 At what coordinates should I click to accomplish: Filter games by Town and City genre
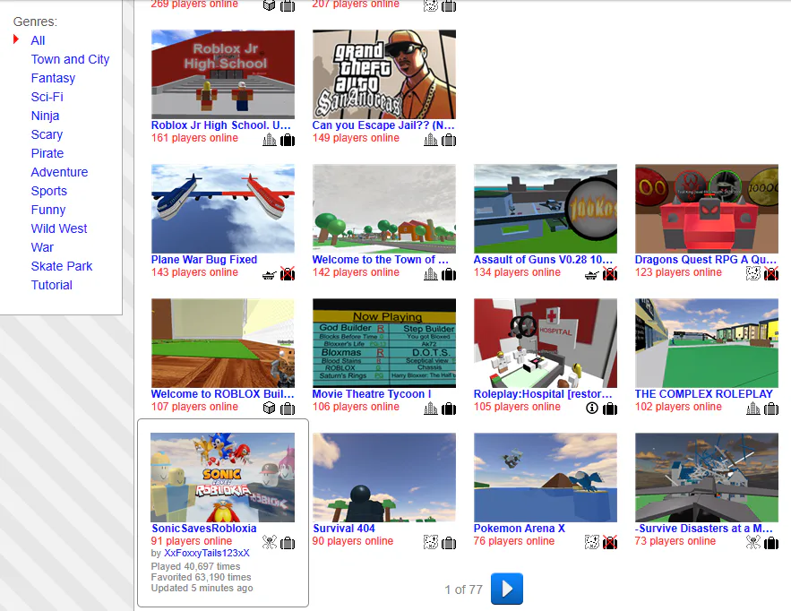pyautogui.click(x=70, y=59)
